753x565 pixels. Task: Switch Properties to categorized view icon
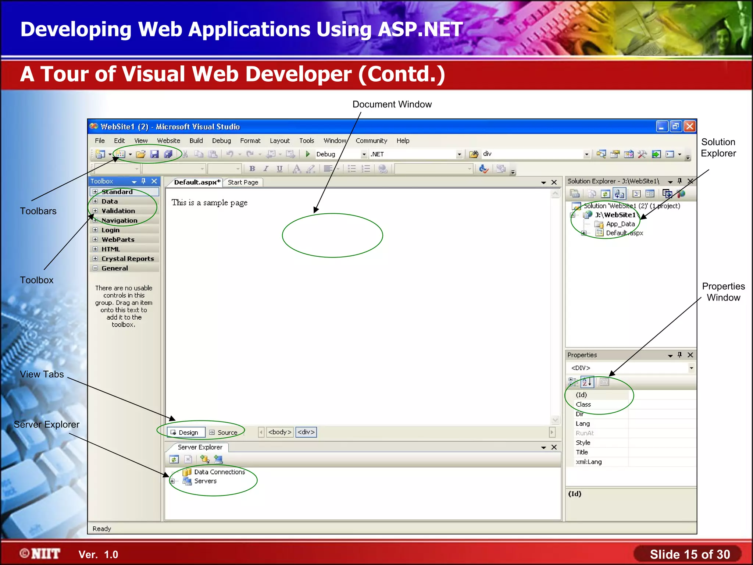tap(573, 382)
